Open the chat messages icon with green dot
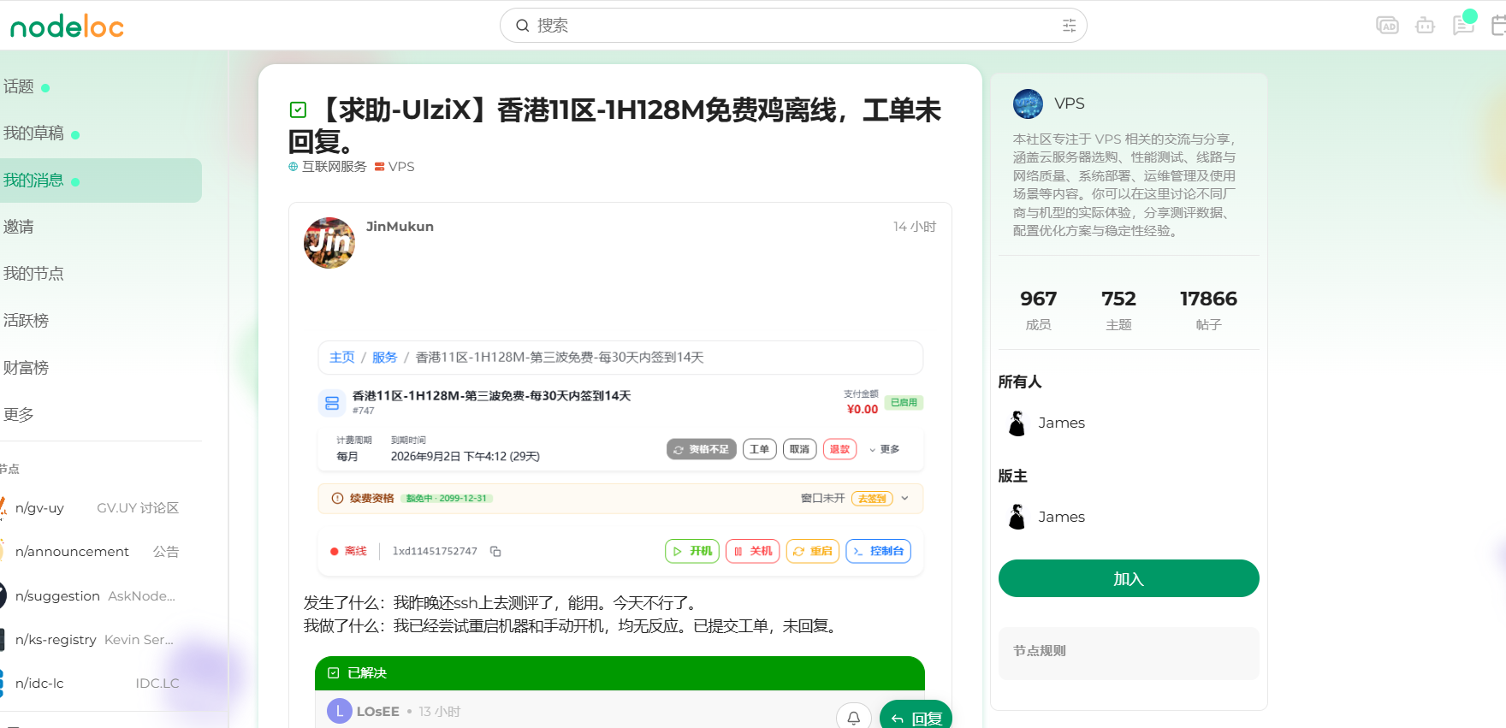 click(1464, 25)
